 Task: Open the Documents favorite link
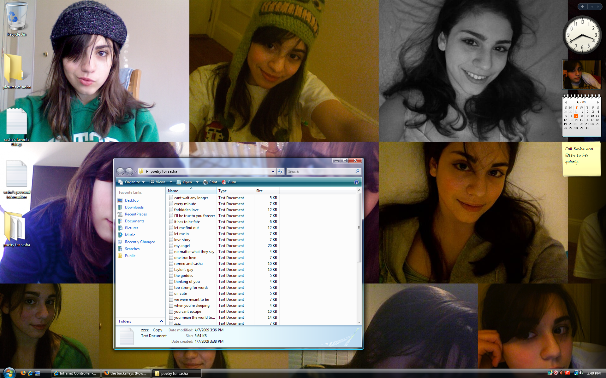pyautogui.click(x=134, y=221)
